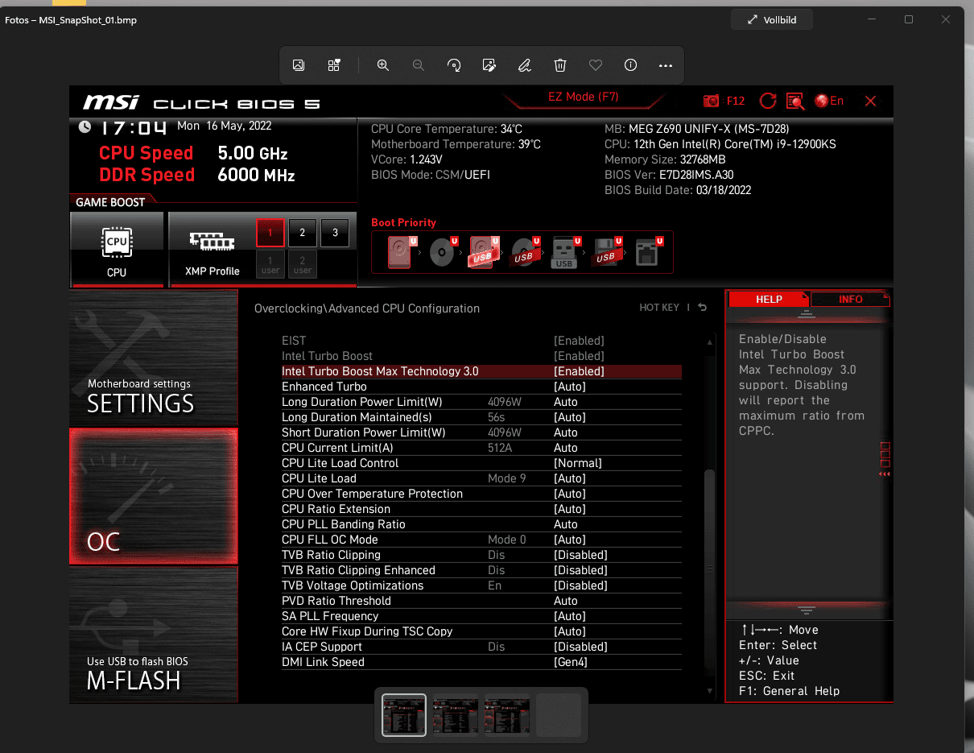The image size is (974, 753).
Task: Select the SA PLL Frequency row
Action: pos(481,616)
